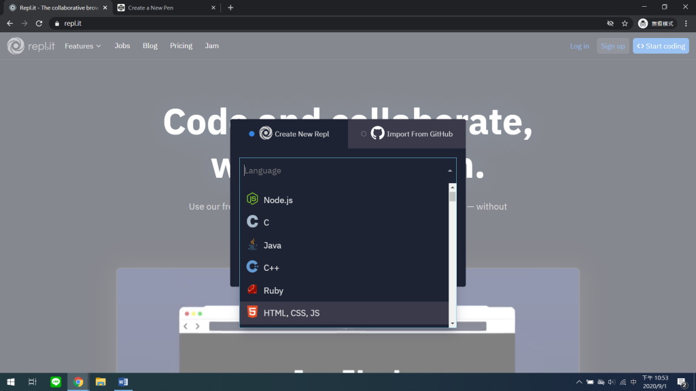Go forward with the browser forward arrow
Image resolution: width=696 pixels, height=391 pixels.
pos(24,24)
